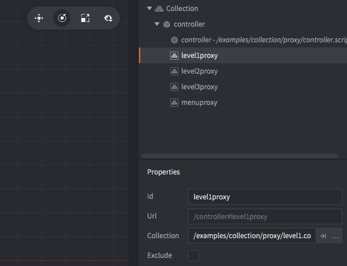Collapse the controller game object node
The width and height of the screenshot is (347, 266).
[x=157, y=24]
